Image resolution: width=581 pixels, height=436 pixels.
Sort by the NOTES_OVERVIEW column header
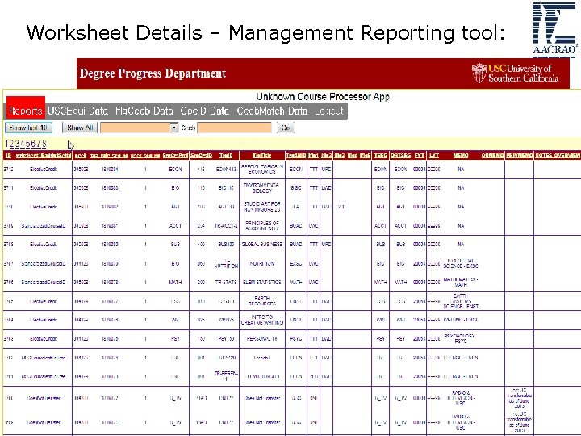558,156
